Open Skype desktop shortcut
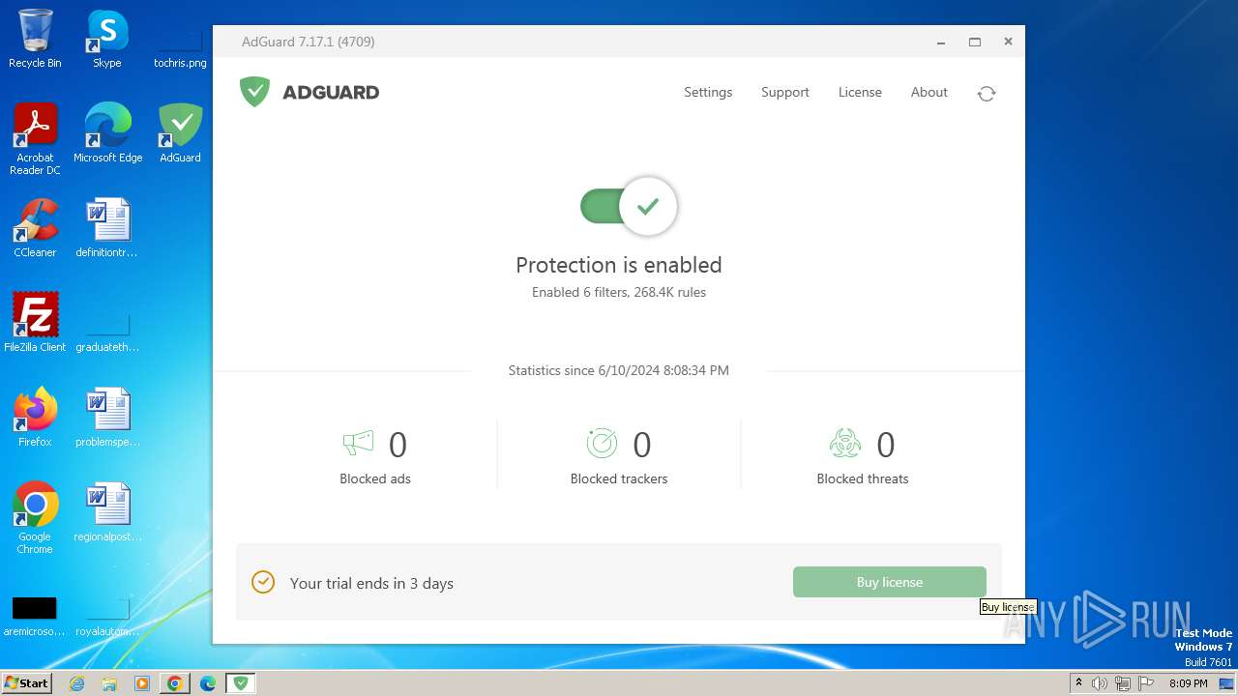Viewport: 1238px width, 696px height. [107, 39]
